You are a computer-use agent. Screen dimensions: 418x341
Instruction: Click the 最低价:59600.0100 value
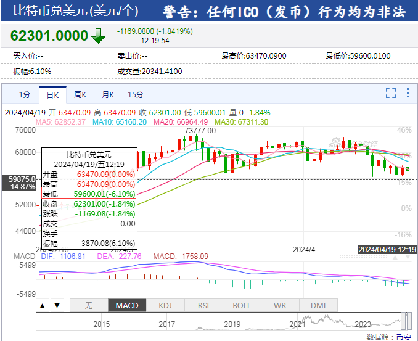point(358,56)
